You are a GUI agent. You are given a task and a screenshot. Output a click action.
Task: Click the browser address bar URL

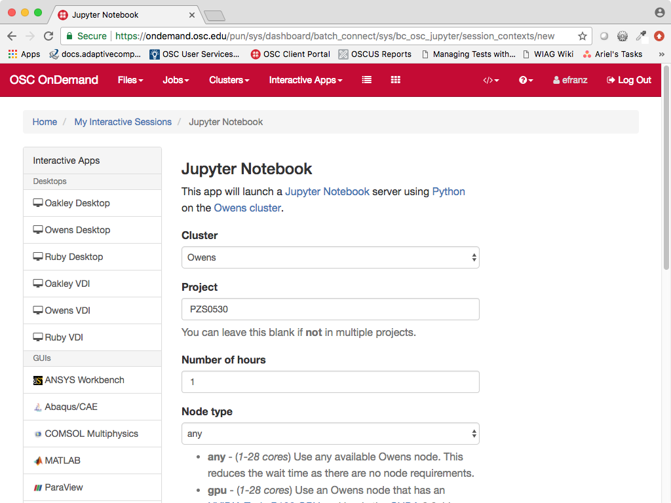tap(335, 36)
